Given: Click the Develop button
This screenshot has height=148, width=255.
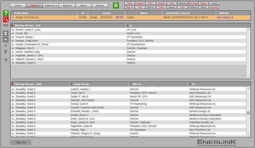Looking at the screenshot, I should coord(214,7).
